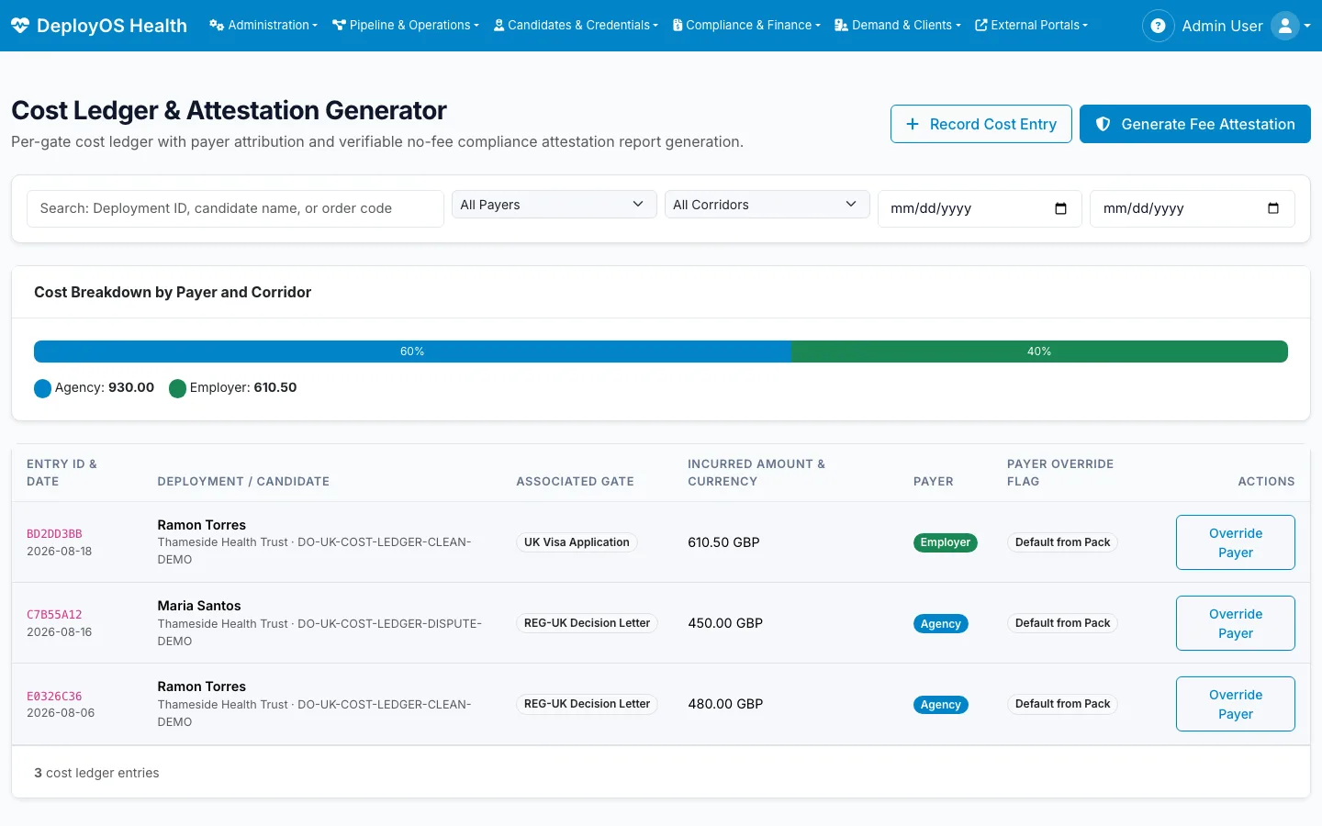Expand the External Portals menu
Screen dimensions: 1322x826
1031,26
